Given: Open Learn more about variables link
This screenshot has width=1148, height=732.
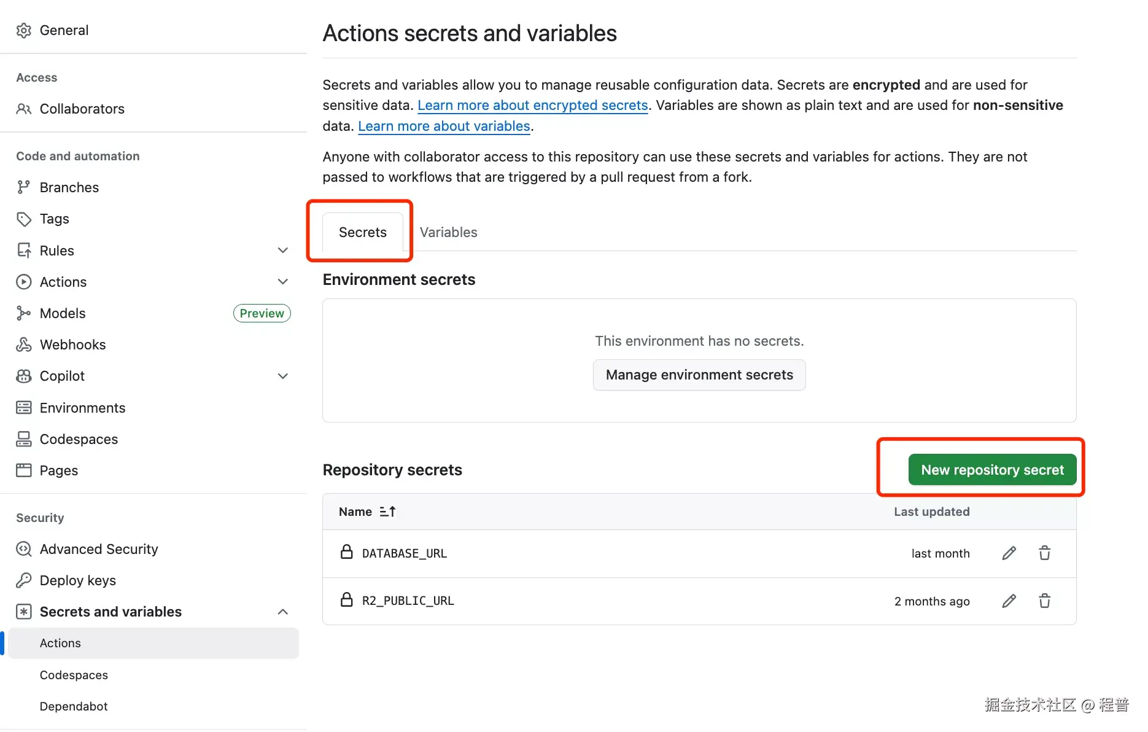Looking at the screenshot, I should click(444, 126).
